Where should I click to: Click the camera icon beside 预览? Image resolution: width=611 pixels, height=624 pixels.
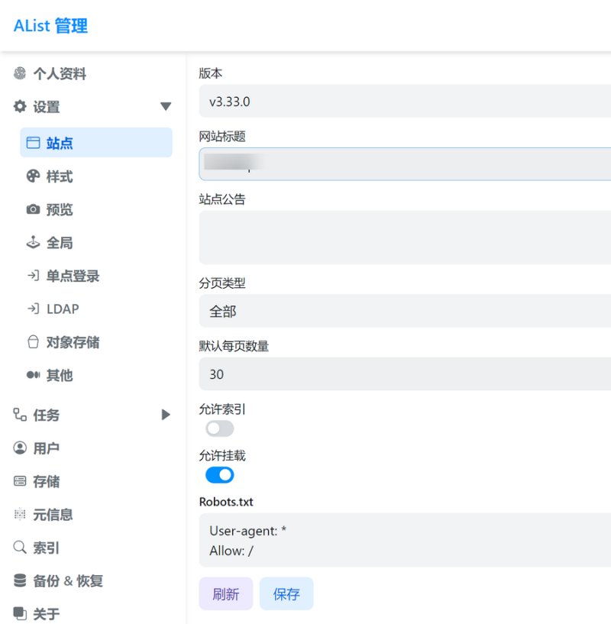33,209
